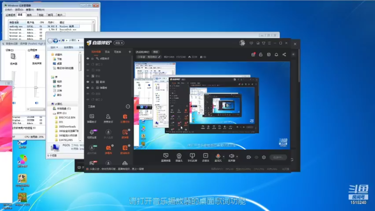Toggle lock on 歌词 source
Viewport: 375px width, 211px height.
pos(92,82)
